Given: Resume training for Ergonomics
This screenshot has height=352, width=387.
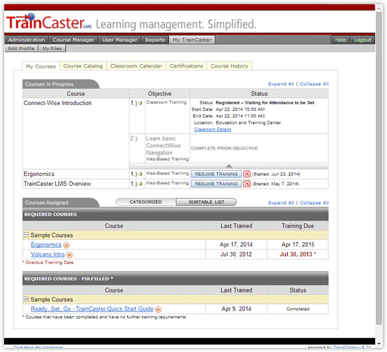Looking at the screenshot, I should pos(216,174).
